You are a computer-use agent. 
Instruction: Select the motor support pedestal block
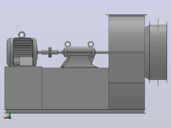click(x=23, y=88)
